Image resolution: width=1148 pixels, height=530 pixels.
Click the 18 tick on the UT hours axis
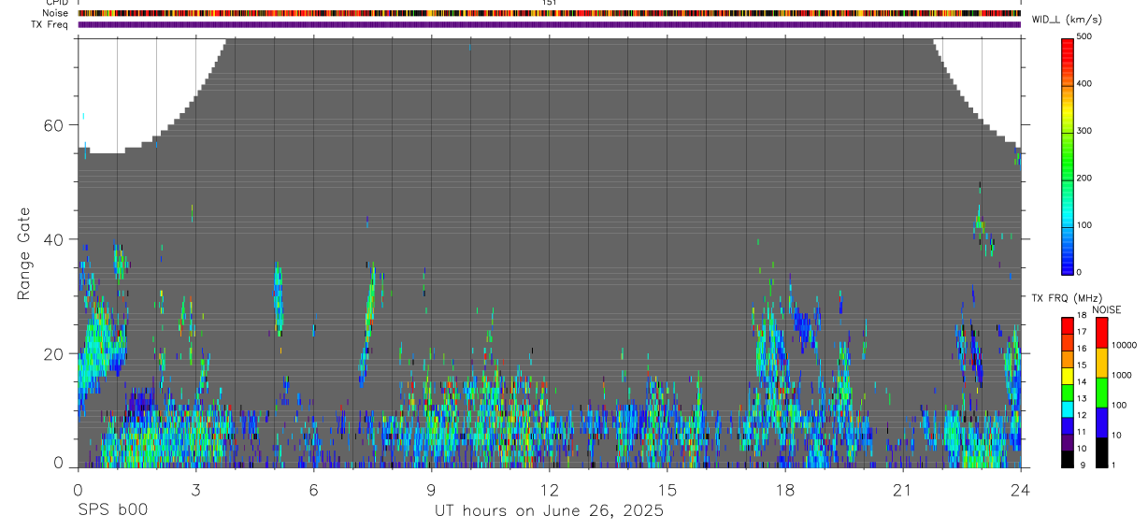click(784, 489)
